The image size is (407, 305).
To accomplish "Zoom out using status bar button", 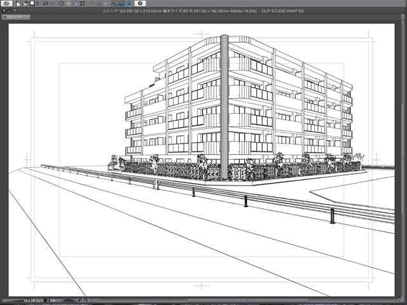I will [x=34, y=301].
